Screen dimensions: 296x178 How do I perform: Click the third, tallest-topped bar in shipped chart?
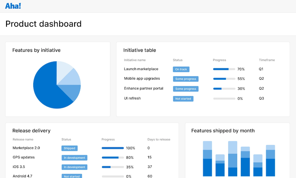click(233, 159)
